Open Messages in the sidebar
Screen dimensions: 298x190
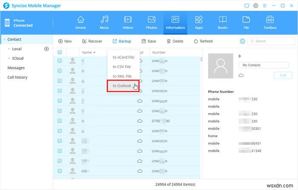coord(16,68)
